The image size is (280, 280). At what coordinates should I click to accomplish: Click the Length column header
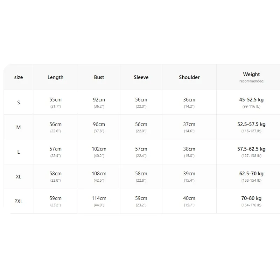[55, 77]
